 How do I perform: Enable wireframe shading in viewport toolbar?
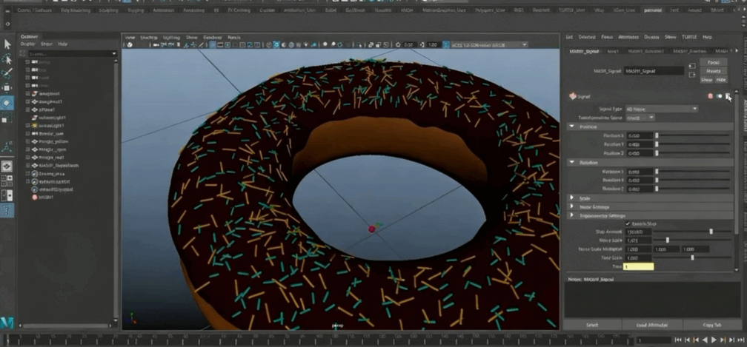[x=269, y=44]
